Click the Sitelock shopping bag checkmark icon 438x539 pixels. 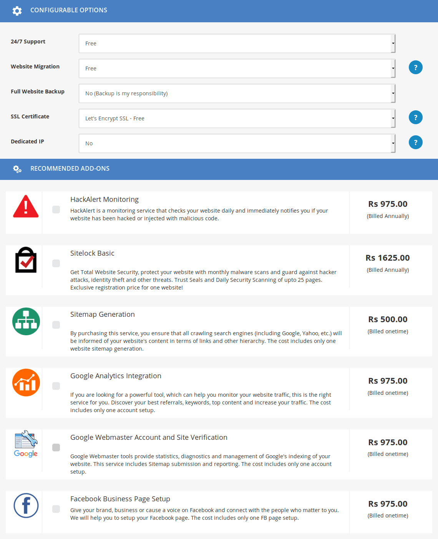pyautogui.click(x=26, y=260)
